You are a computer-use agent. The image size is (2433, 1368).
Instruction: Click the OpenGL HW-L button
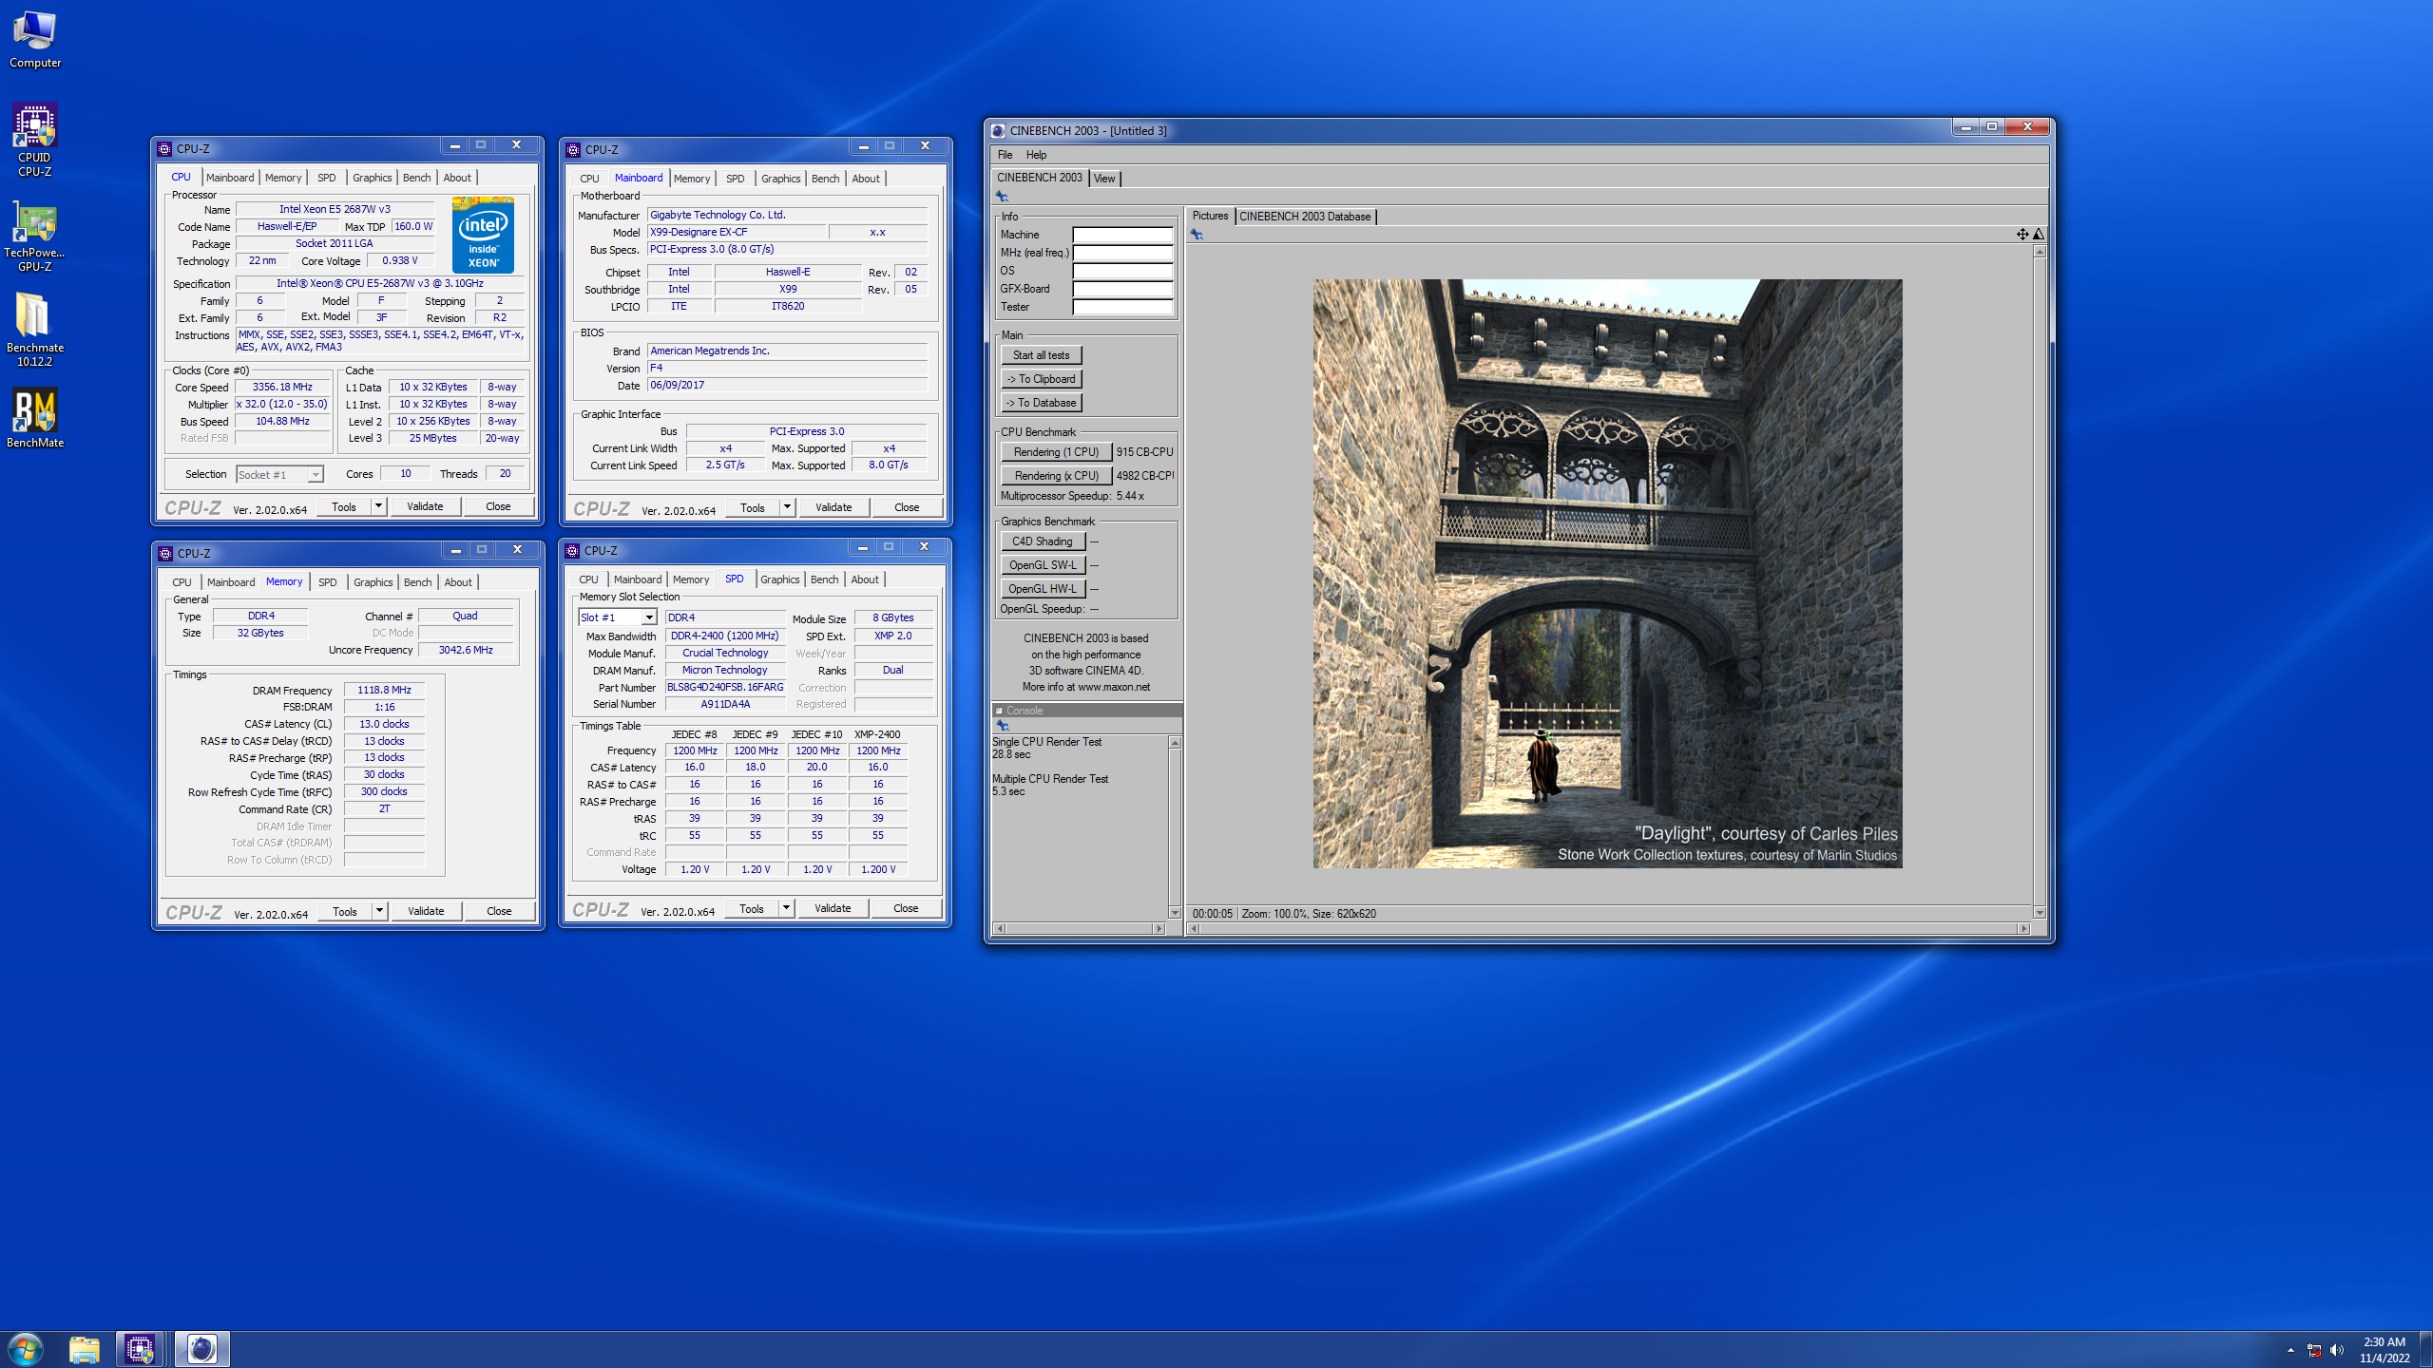click(x=1043, y=589)
